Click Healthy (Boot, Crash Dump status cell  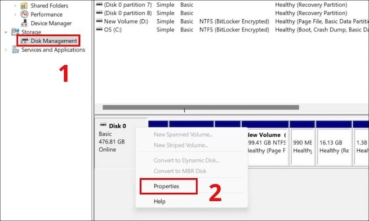[x=322, y=30]
